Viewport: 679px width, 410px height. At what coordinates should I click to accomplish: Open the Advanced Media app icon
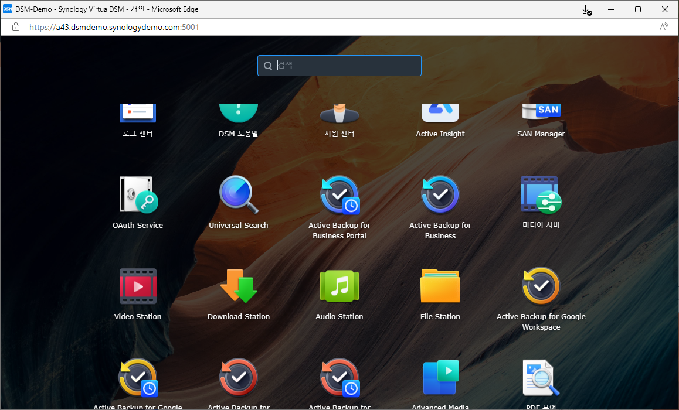440,378
